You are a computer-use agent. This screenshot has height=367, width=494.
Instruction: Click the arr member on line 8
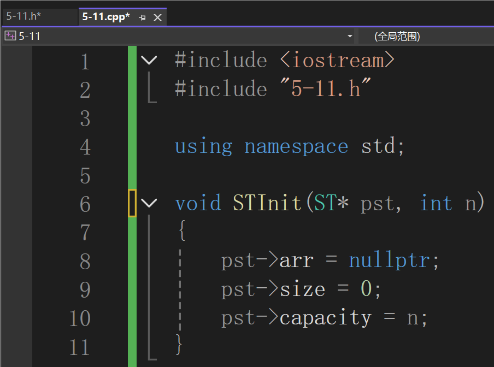297,261
